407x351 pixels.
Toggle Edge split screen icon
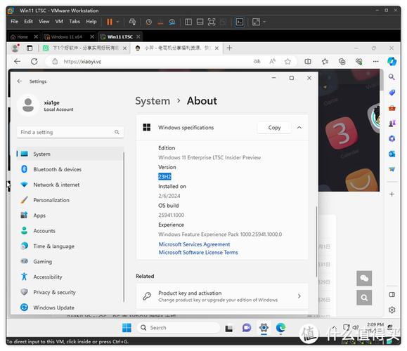click(x=308, y=62)
